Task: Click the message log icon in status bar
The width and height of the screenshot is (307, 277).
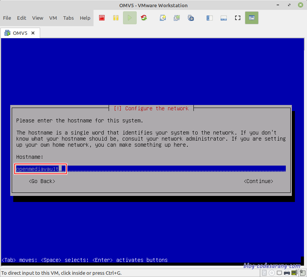Action: (302, 273)
